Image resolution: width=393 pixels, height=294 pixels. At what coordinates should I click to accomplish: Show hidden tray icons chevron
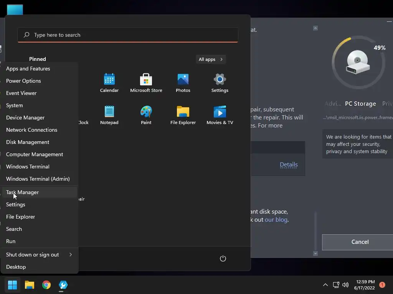click(x=325, y=285)
